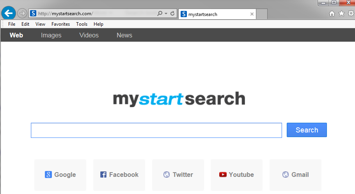Open a new tab with the blank tab button
Image resolution: width=355 pixels, height=194 pixels.
[x=262, y=14]
